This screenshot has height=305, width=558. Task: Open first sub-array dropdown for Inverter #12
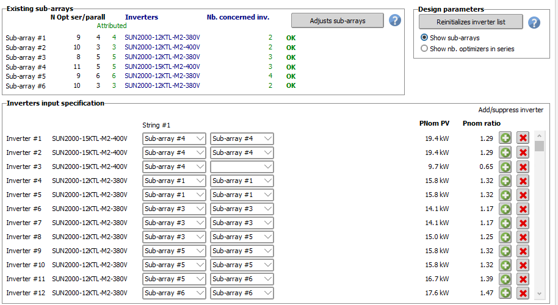click(174, 293)
